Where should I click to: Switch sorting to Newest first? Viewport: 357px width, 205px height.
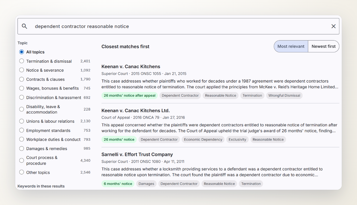pyautogui.click(x=324, y=46)
